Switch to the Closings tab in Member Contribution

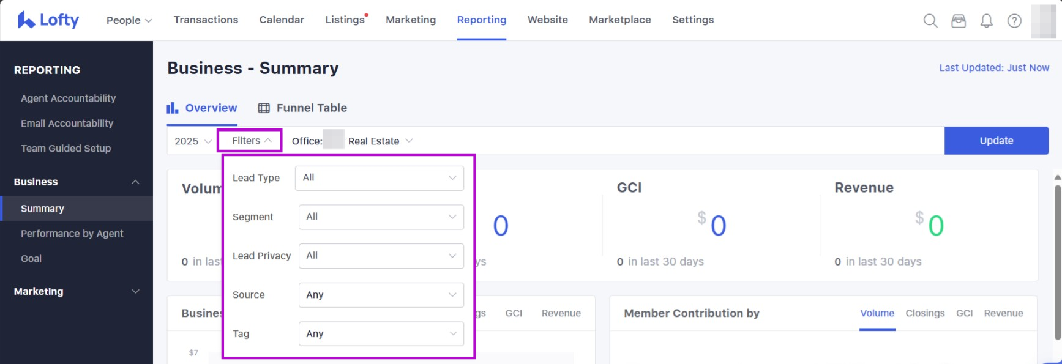924,313
